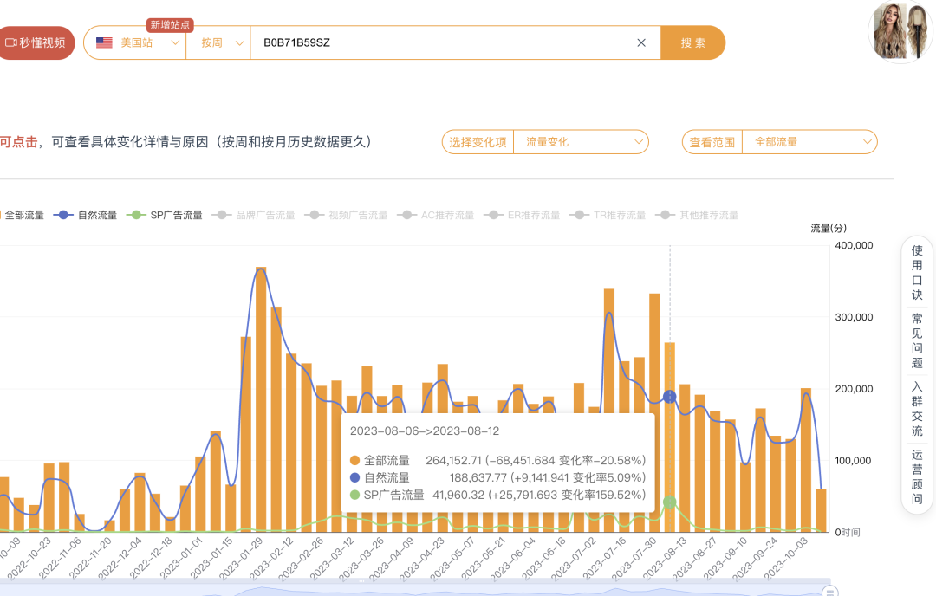
Task: Click the tooltip date range 2023-08-06->2023-08-12
Action: [425, 431]
